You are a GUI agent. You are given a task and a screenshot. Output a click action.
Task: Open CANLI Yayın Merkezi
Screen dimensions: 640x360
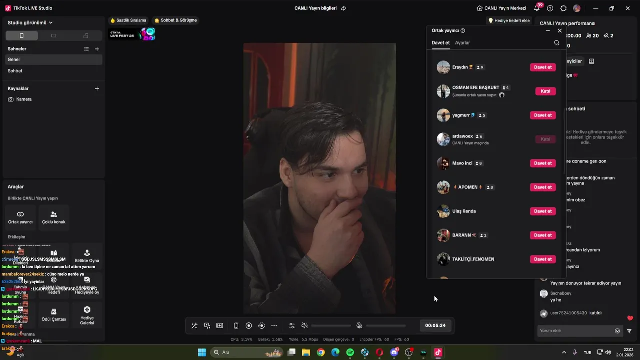pos(501,8)
